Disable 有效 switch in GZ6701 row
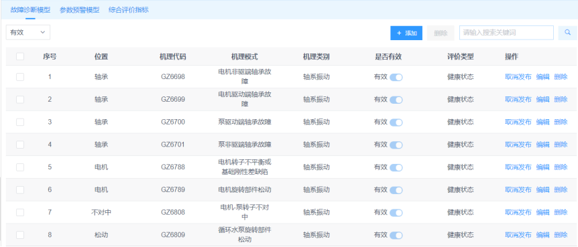This screenshot has height=247, width=578. click(x=396, y=145)
